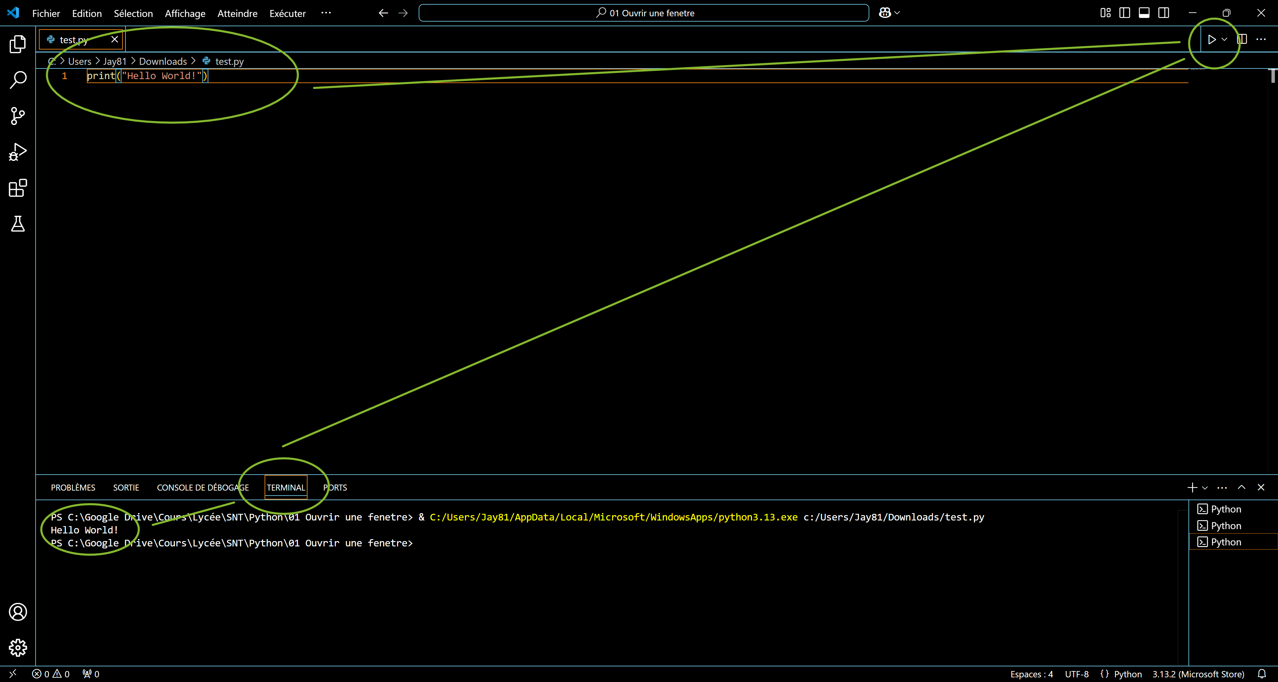Click Downloads in the breadcrumb path
Viewport: 1278px width, 682px height.
tap(163, 61)
